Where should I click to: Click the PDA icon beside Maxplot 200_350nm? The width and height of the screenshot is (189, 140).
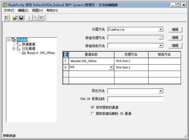[x=24, y=53]
